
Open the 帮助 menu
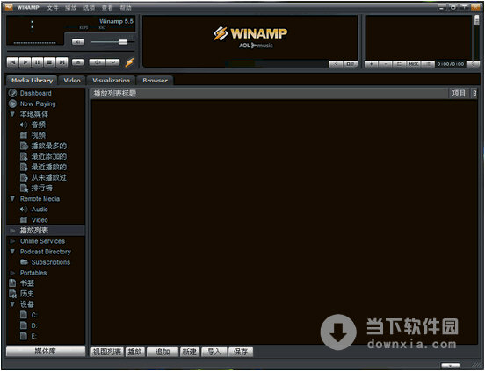click(x=126, y=7)
